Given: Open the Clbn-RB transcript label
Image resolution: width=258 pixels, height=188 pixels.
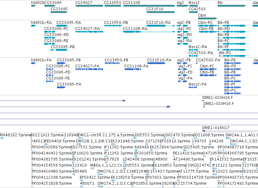Looking at the screenshot, I should coord(206,29).
